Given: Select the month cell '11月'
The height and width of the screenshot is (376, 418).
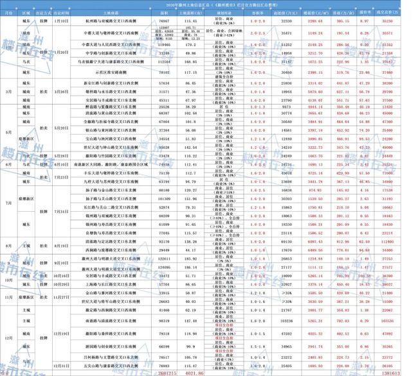Looking at the screenshot, I should (8, 297).
